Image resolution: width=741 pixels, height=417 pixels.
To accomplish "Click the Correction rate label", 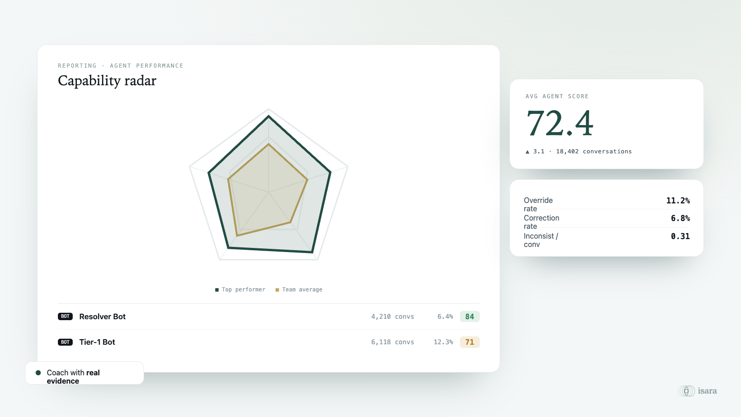I will pyautogui.click(x=541, y=222).
